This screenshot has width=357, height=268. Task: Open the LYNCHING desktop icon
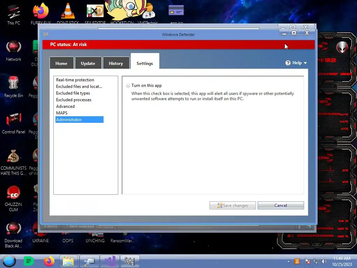pos(95,238)
